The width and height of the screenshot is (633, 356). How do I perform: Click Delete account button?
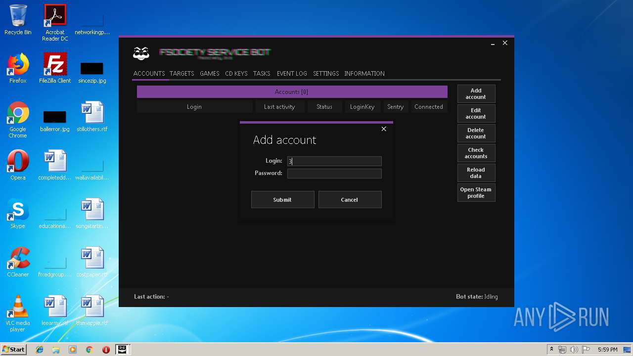pyautogui.click(x=476, y=133)
